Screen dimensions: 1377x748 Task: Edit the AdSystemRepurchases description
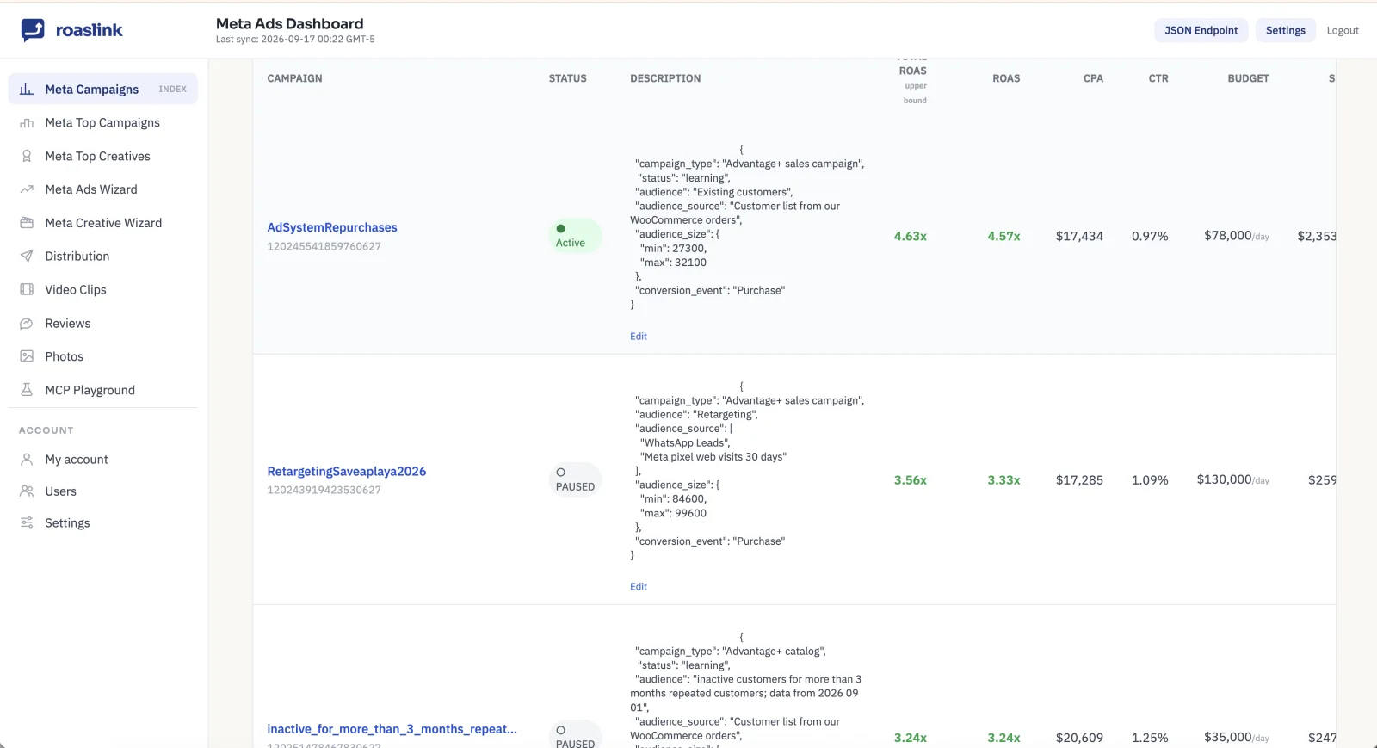point(638,337)
